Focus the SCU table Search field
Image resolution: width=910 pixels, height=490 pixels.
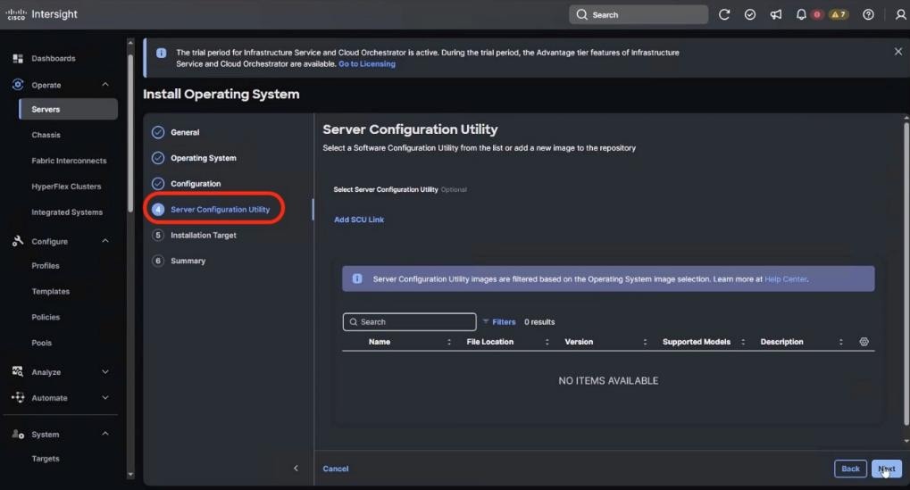[x=409, y=322]
